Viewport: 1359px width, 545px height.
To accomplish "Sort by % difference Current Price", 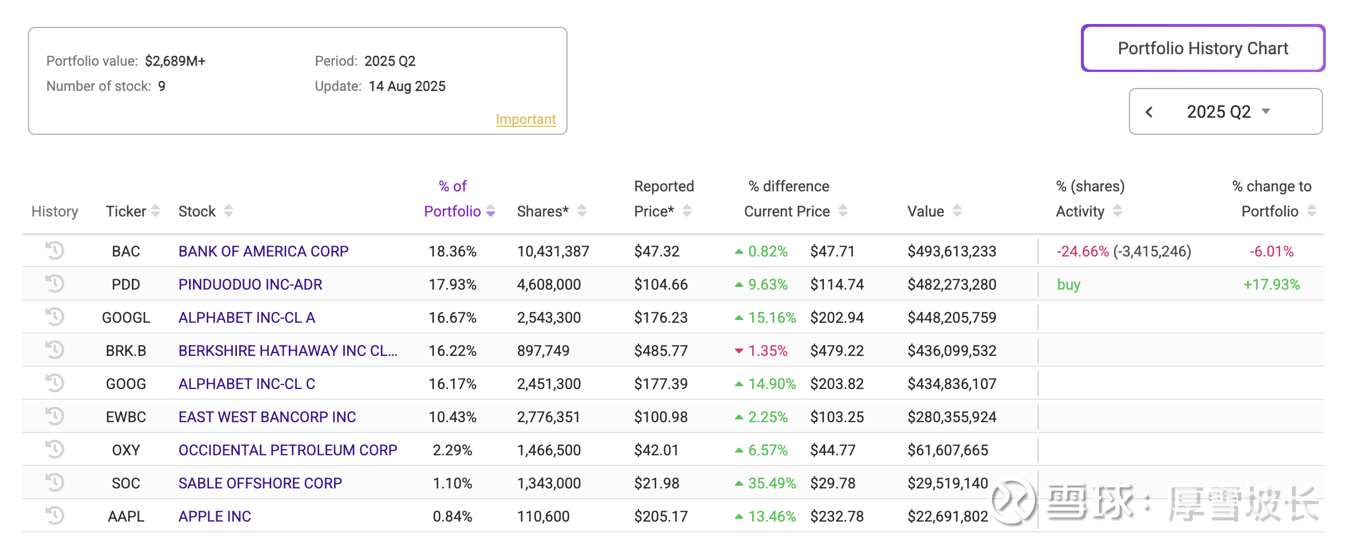I will click(x=843, y=211).
